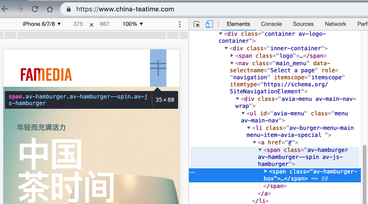Click the 中国 headline text

pos(50,154)
